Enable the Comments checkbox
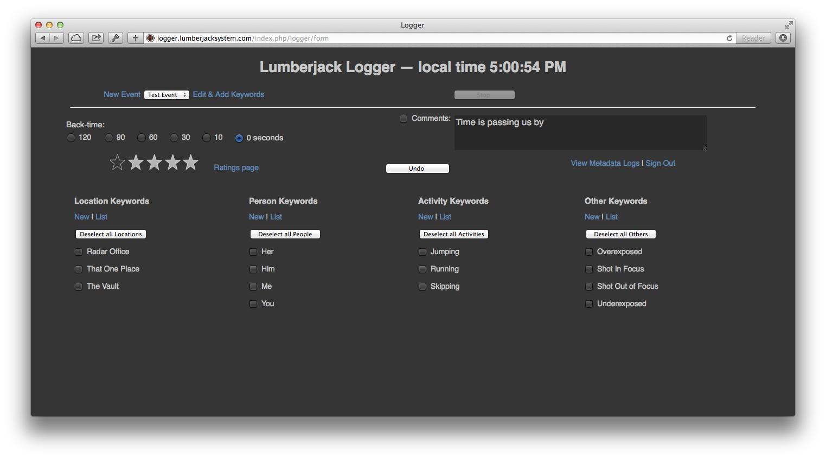This screenshot has height=459, width=826. click(x=404, y=118)
